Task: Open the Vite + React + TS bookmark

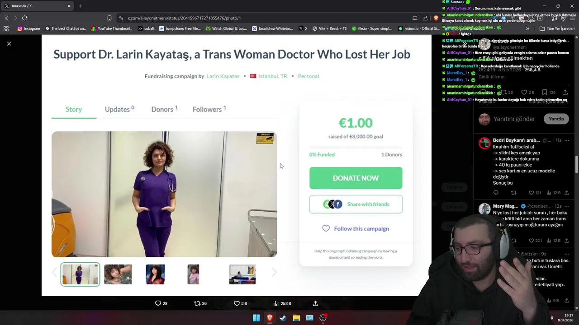Action: point(329,28)
